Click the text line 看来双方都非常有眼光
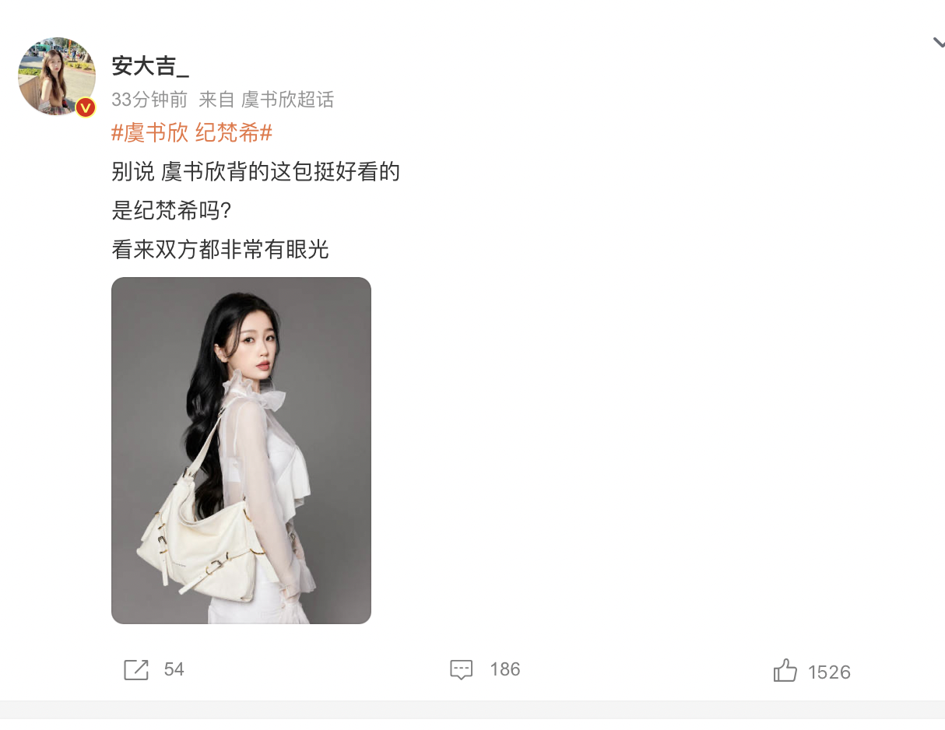The image size is (945, 730). 220,249
